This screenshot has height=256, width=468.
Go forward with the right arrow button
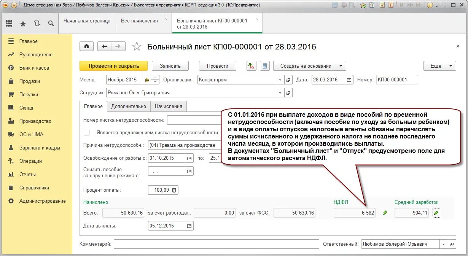pyautogui.click(x=118, y=46)
